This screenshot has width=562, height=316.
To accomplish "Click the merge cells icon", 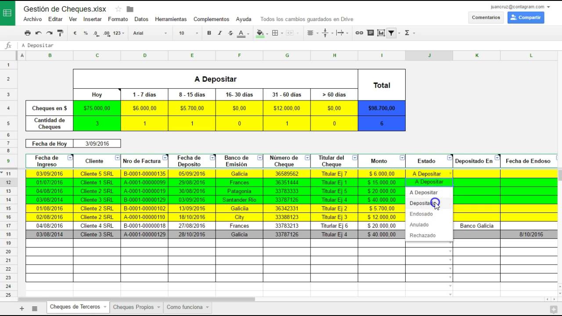I will pyautogui.click(x=291, y=33).
